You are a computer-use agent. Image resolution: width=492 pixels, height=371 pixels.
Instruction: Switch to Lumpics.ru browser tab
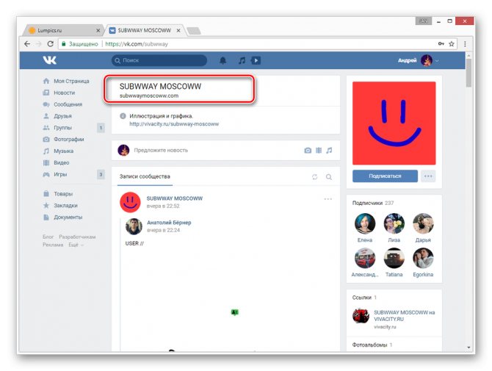point(62,30)
